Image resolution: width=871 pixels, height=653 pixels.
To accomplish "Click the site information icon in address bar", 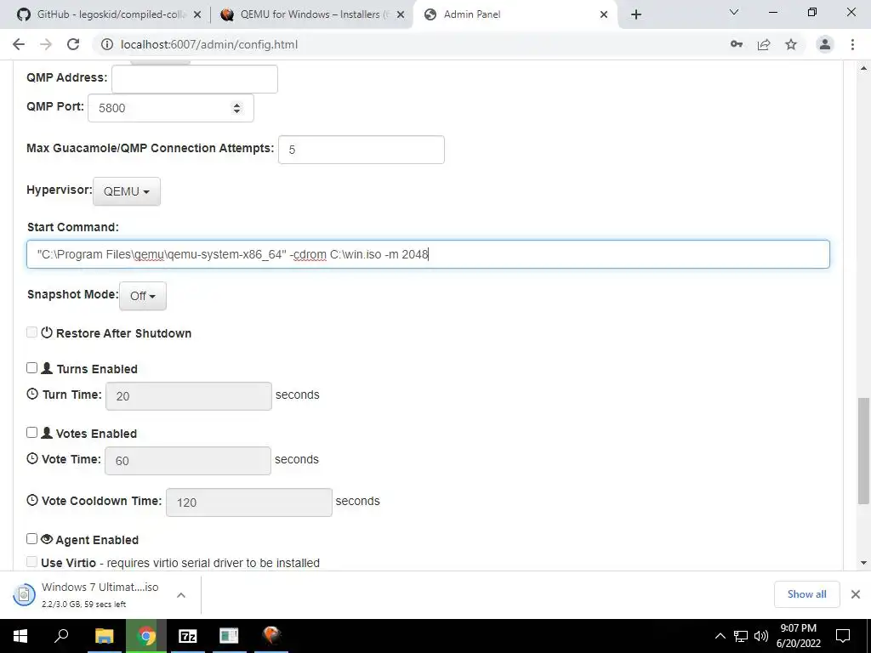I will [x=106, y=44].
